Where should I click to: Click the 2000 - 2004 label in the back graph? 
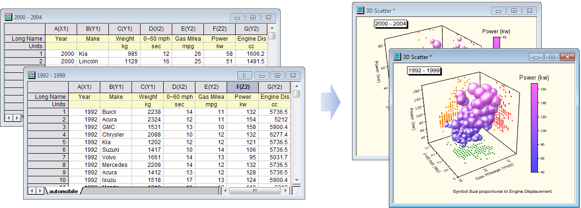pyautogui.click(x=391, y=24)
